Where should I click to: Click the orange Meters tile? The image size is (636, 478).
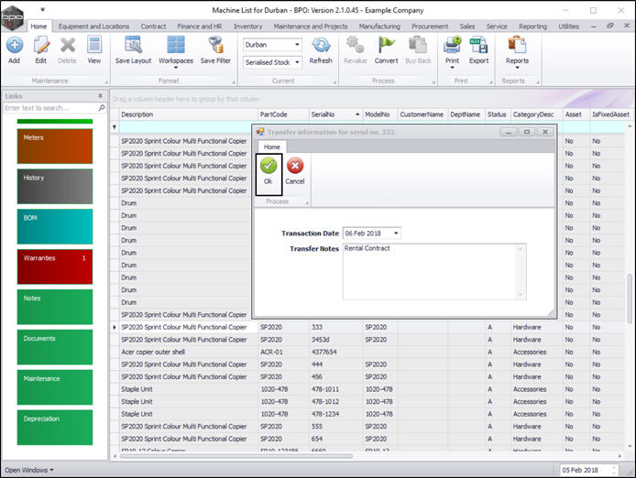click(55, 147)
